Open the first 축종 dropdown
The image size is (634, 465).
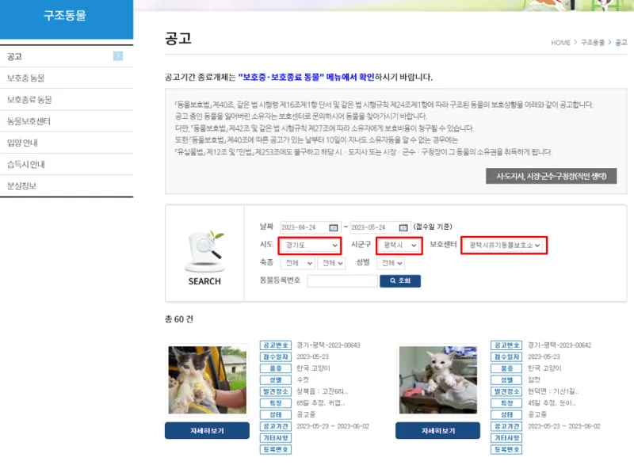pos(298,263)
